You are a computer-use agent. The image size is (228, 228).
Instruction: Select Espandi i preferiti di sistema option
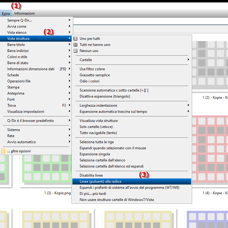132,188
